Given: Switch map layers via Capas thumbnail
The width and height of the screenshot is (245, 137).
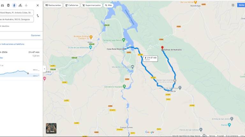Looking at the screenshot, I should click(x=51, y=128).
